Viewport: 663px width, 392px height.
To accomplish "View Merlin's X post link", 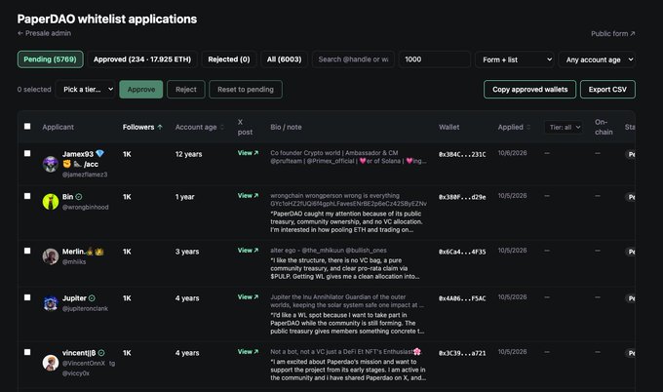I will click(248, 251).
